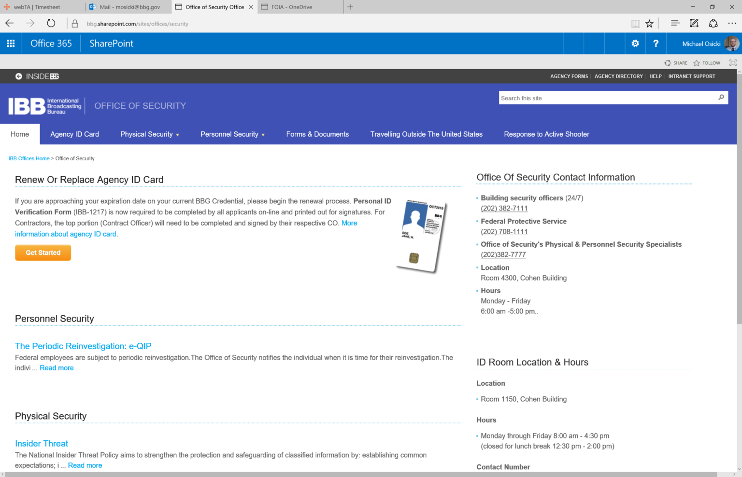Open Response to Active Shooter
This screenshot has height=477, width=742.
click(x=546, y=134)
